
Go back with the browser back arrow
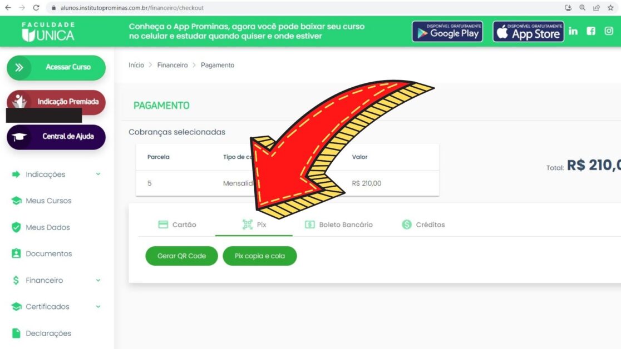8,8
